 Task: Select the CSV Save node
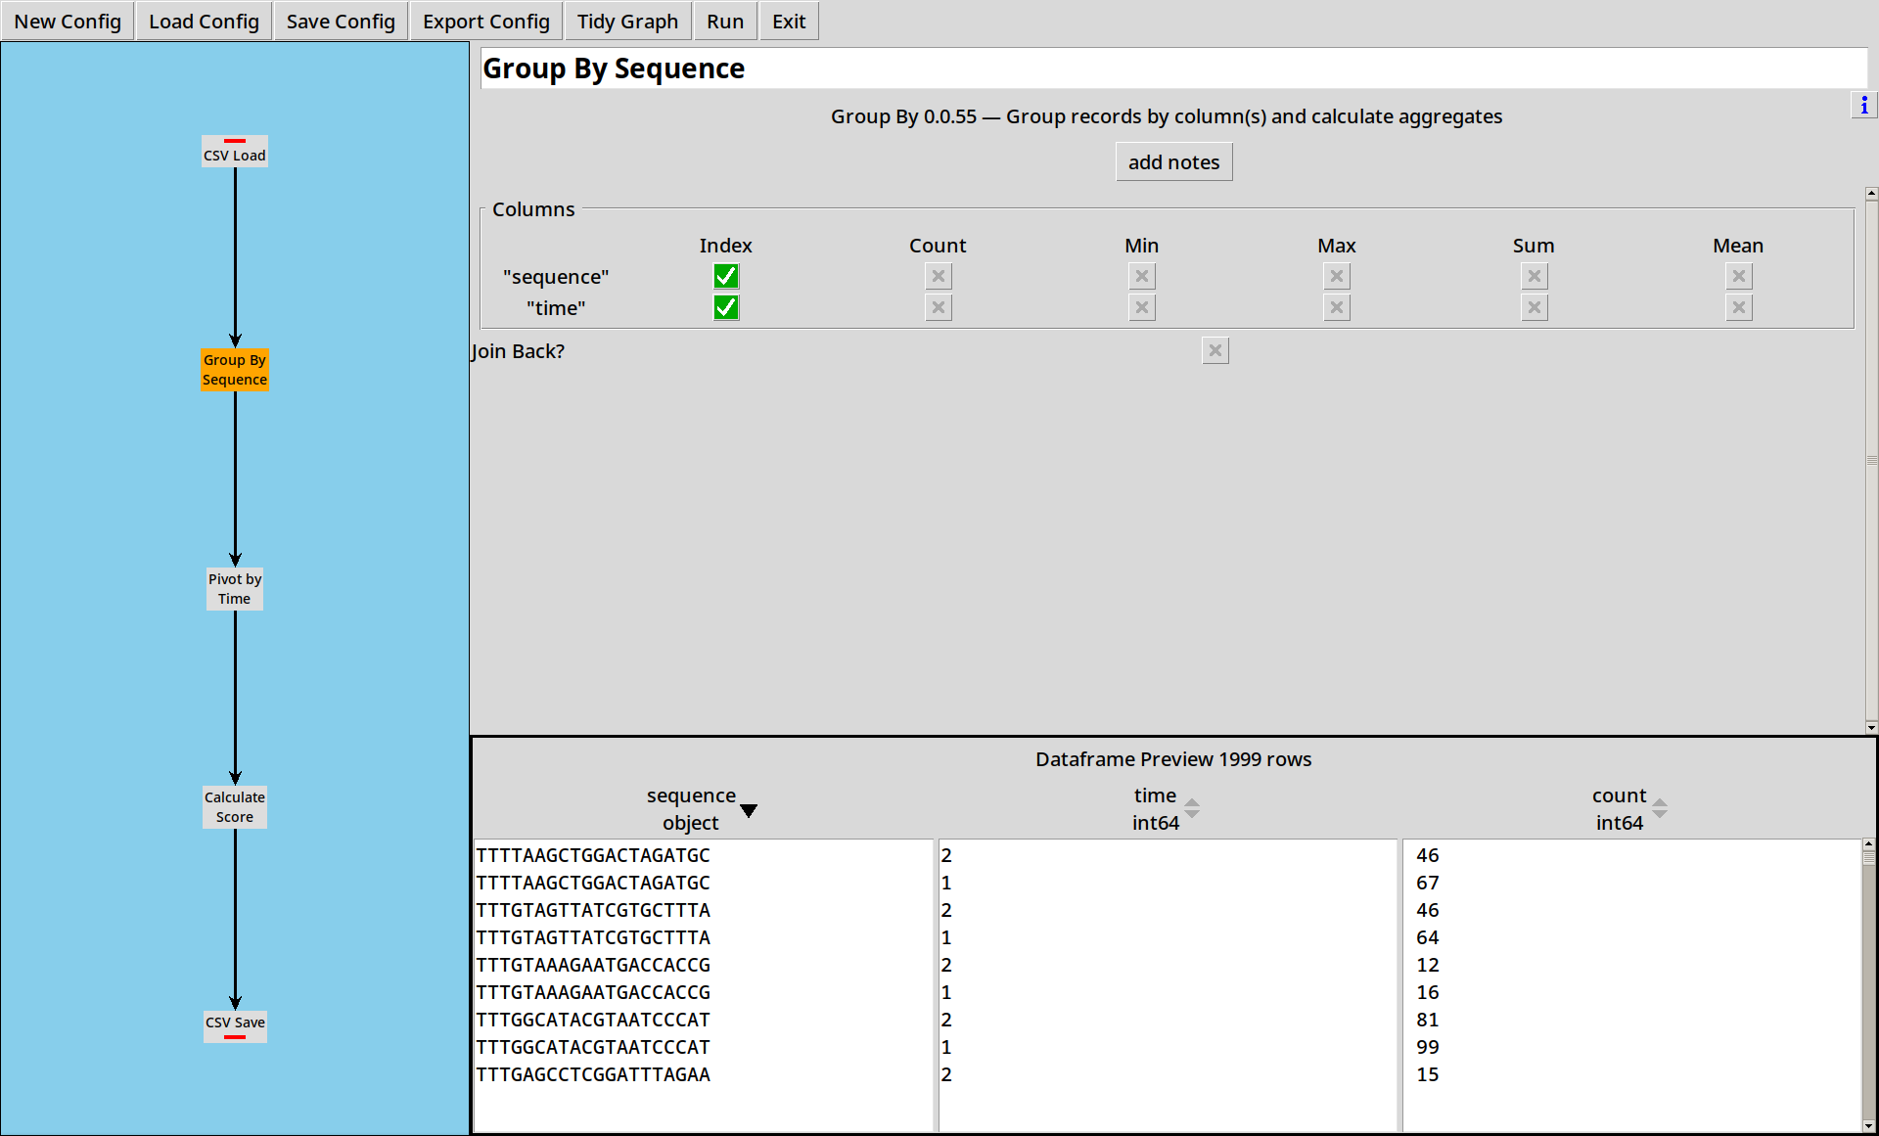[235, 1025]
